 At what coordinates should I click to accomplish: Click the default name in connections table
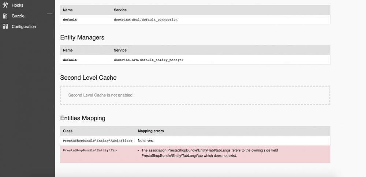70,19
